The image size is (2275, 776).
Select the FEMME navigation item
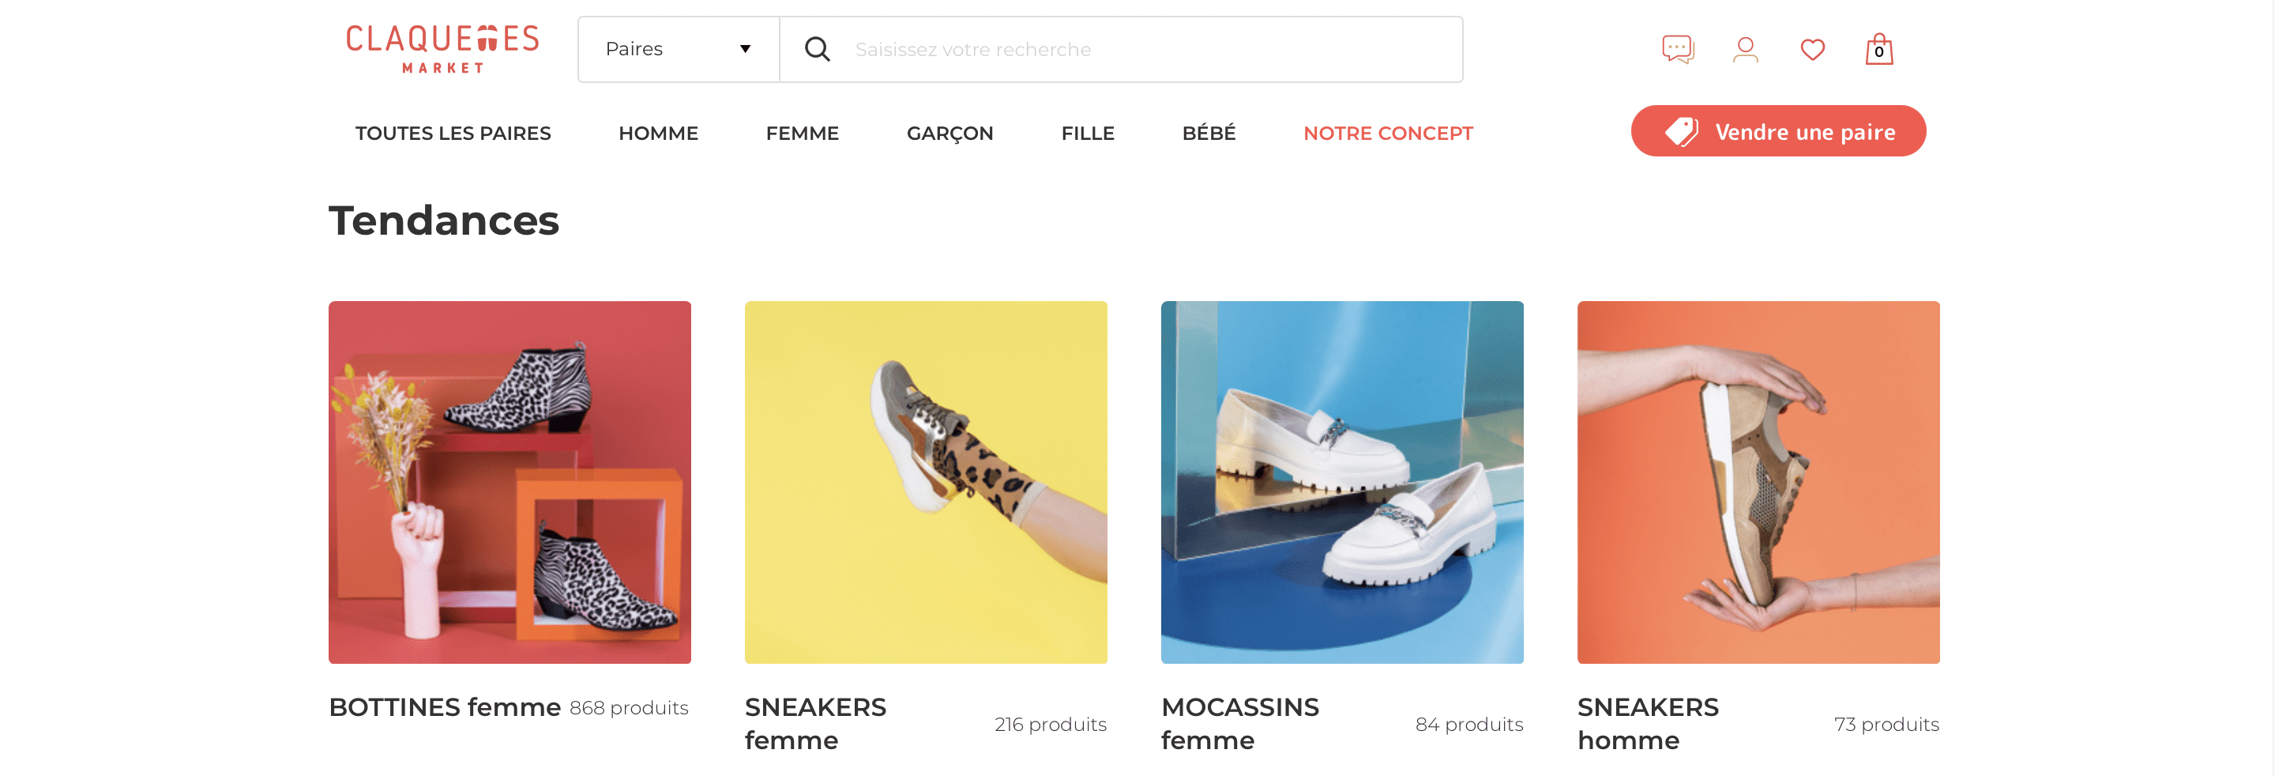[x=802, y=134]
